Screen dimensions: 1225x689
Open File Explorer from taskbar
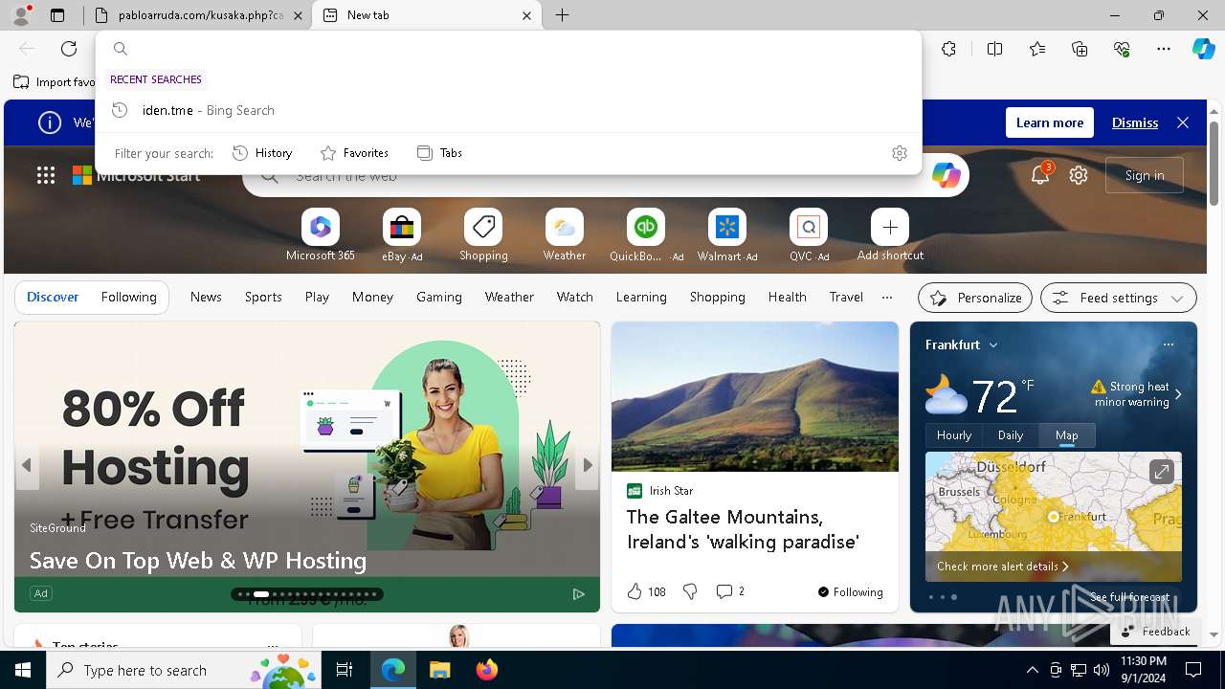(439, 670)
